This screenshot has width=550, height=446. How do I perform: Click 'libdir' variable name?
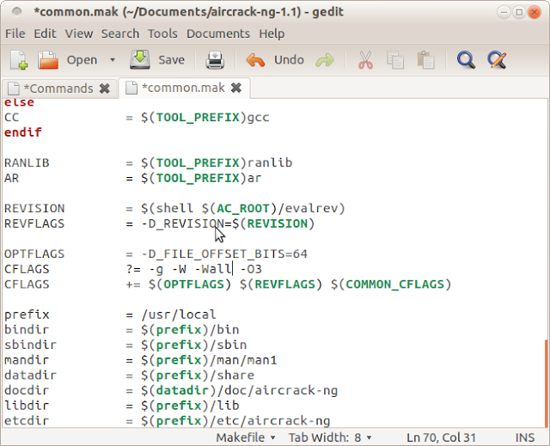point(27,406)
